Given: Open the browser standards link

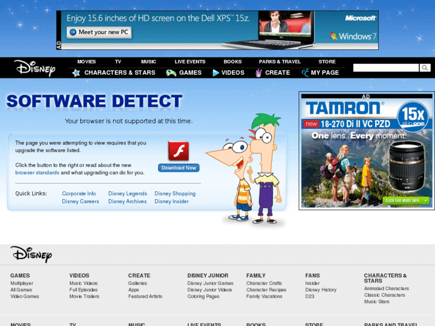Looking at the screenshot, I should pyautogui.click(x=37, y=173).
